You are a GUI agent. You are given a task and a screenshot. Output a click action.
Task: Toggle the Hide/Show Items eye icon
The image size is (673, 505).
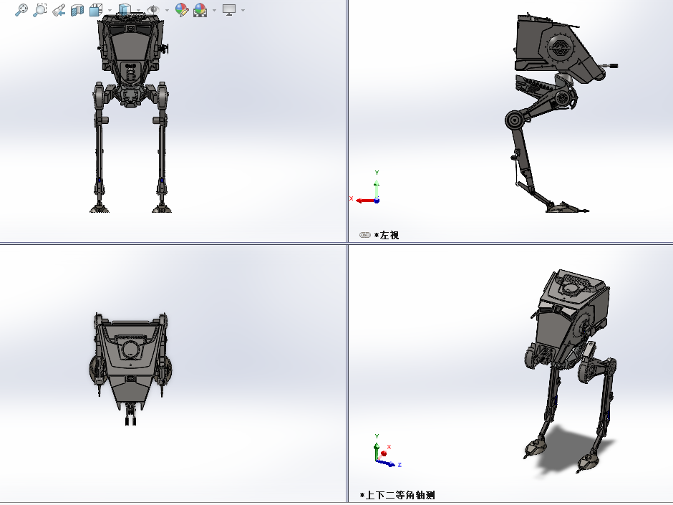tap(152, 10)
